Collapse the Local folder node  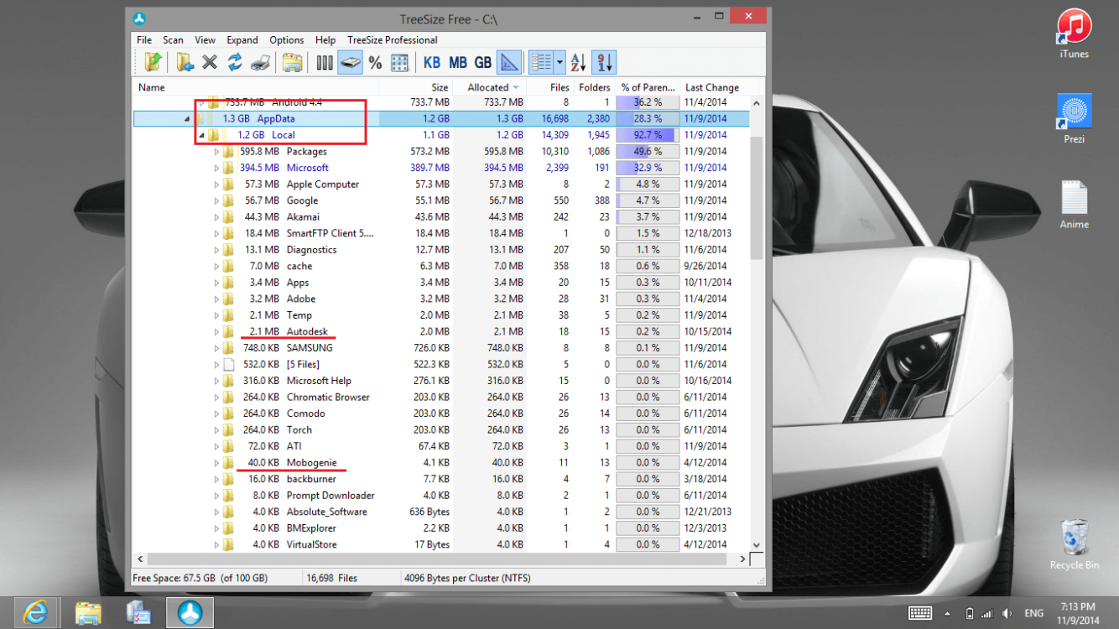click(x=202, y=135)
